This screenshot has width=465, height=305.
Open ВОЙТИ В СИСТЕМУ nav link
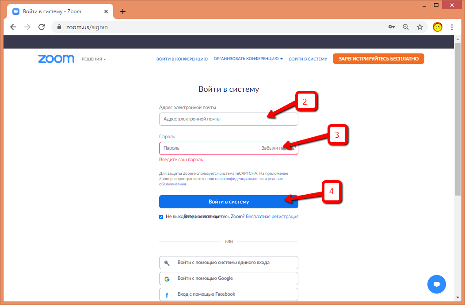tap(308, 59)
